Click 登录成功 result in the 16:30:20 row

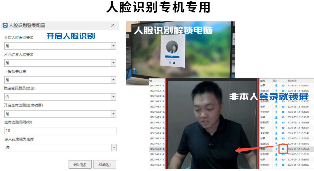tap(265, 112)
